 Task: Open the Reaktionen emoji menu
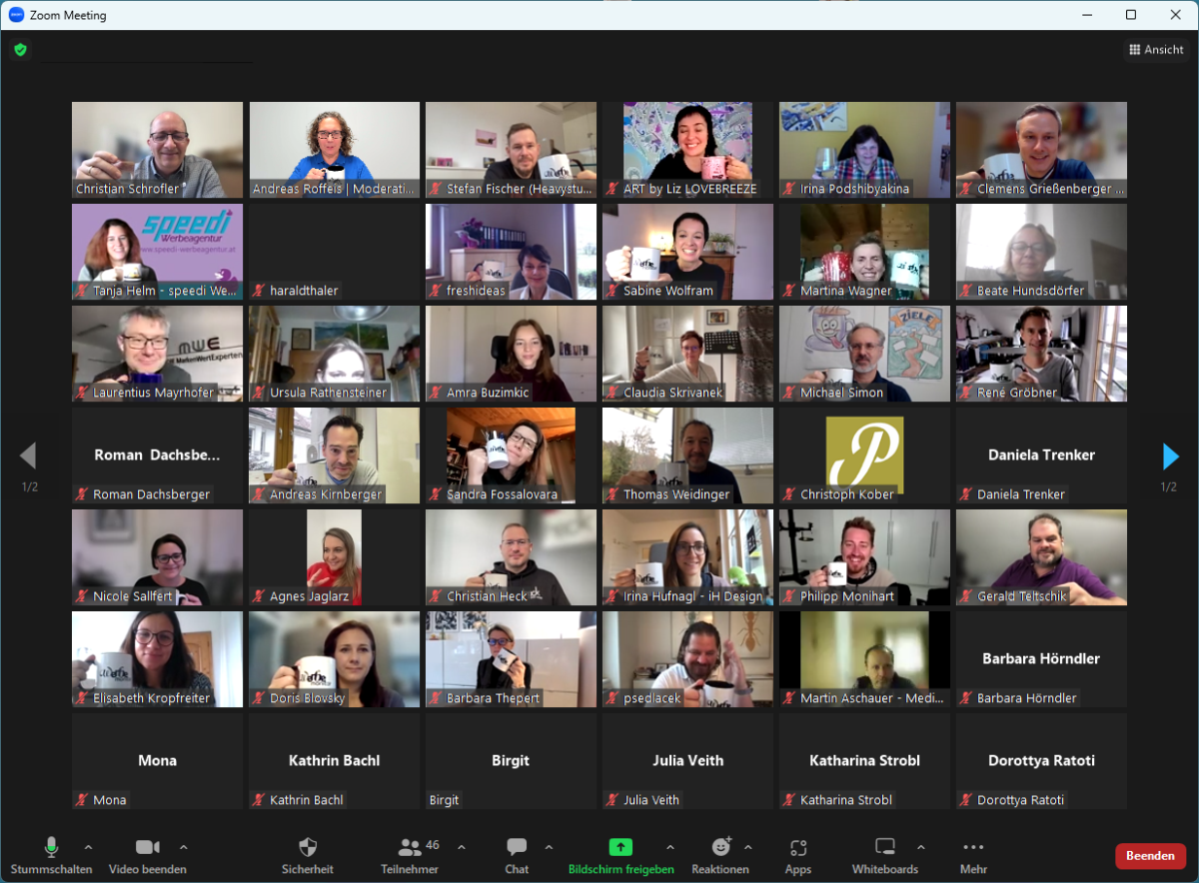720,855
